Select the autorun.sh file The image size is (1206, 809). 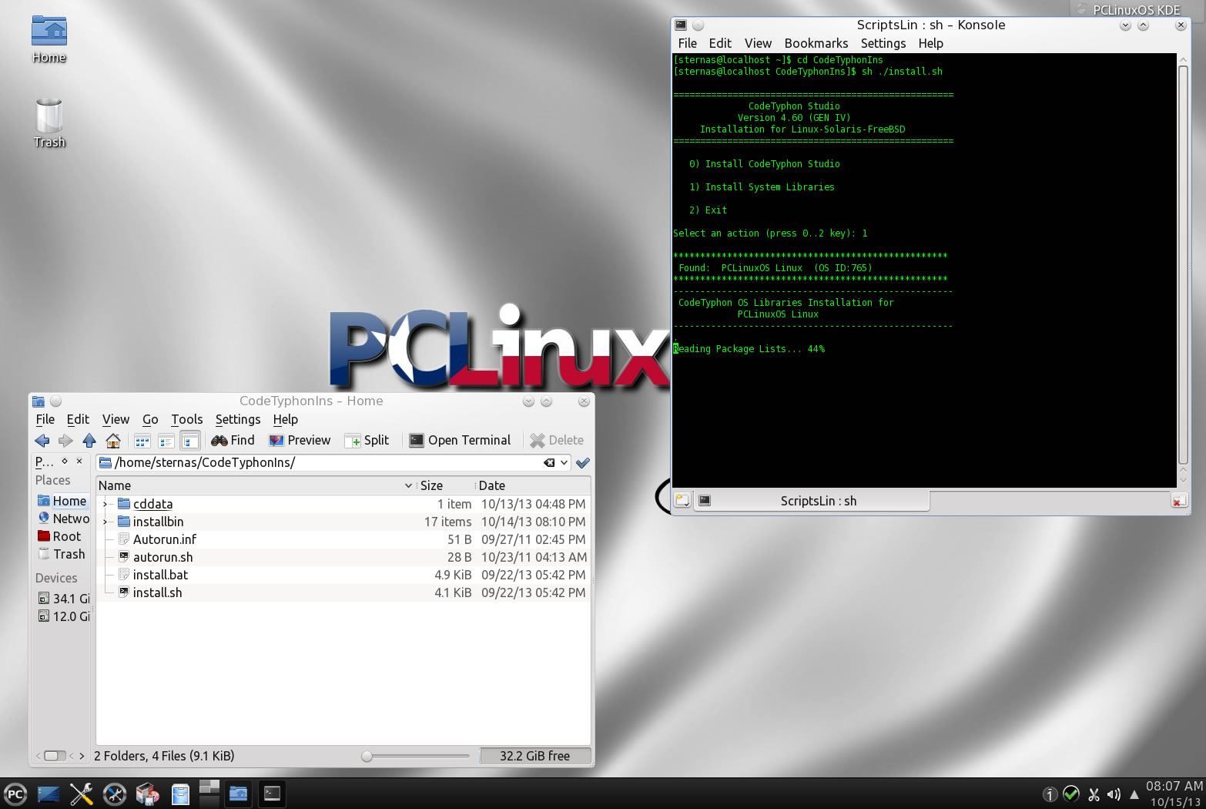[162, 557]
